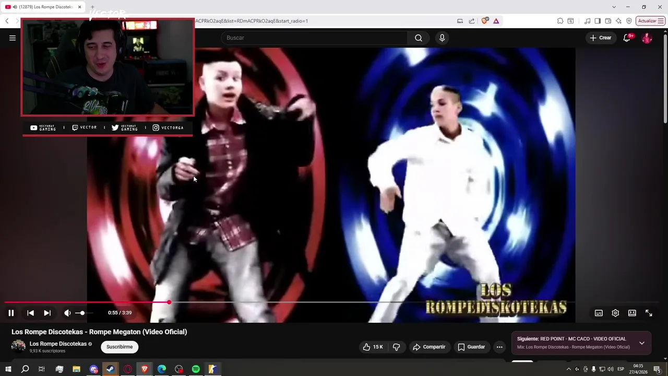Toggle theater mode in the player
Screen dimensions: 668x376
point(632,313)
